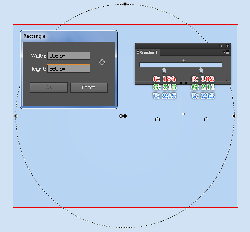250x232 pixels.
Task: Select the Height input field
Action: tap(69, 69)
